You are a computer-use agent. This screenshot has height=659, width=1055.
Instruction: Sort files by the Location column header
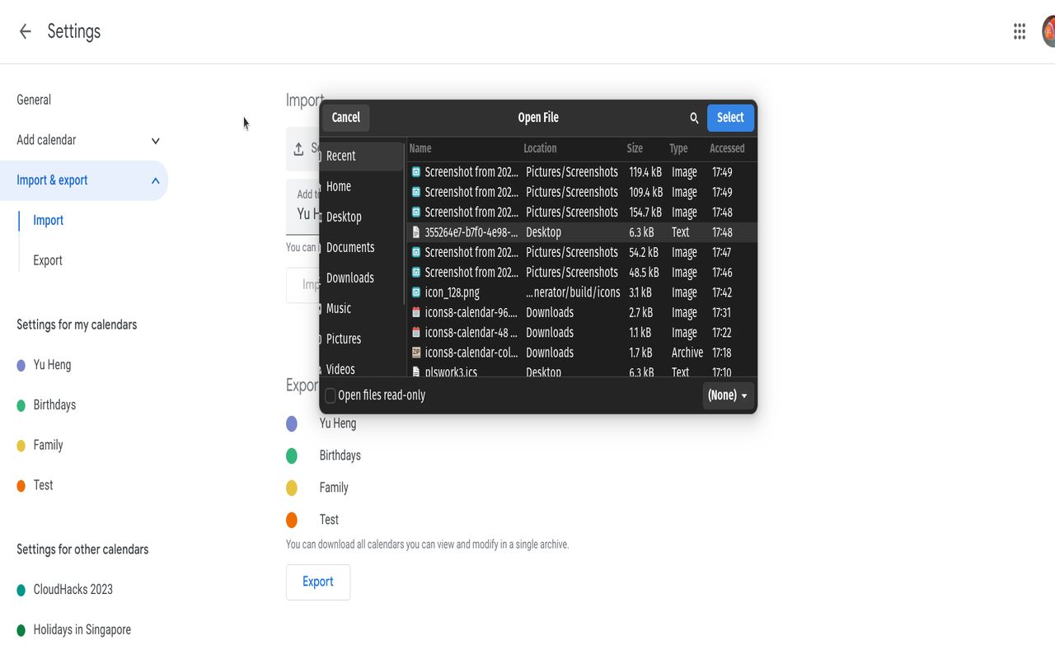click(x=540, y=148)
